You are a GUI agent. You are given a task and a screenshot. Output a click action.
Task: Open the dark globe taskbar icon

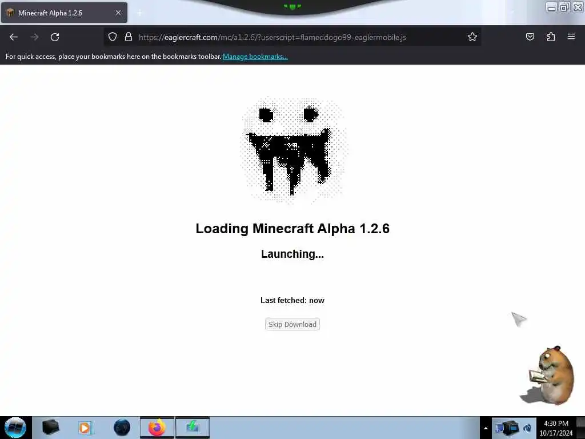[x=122, y=428]
